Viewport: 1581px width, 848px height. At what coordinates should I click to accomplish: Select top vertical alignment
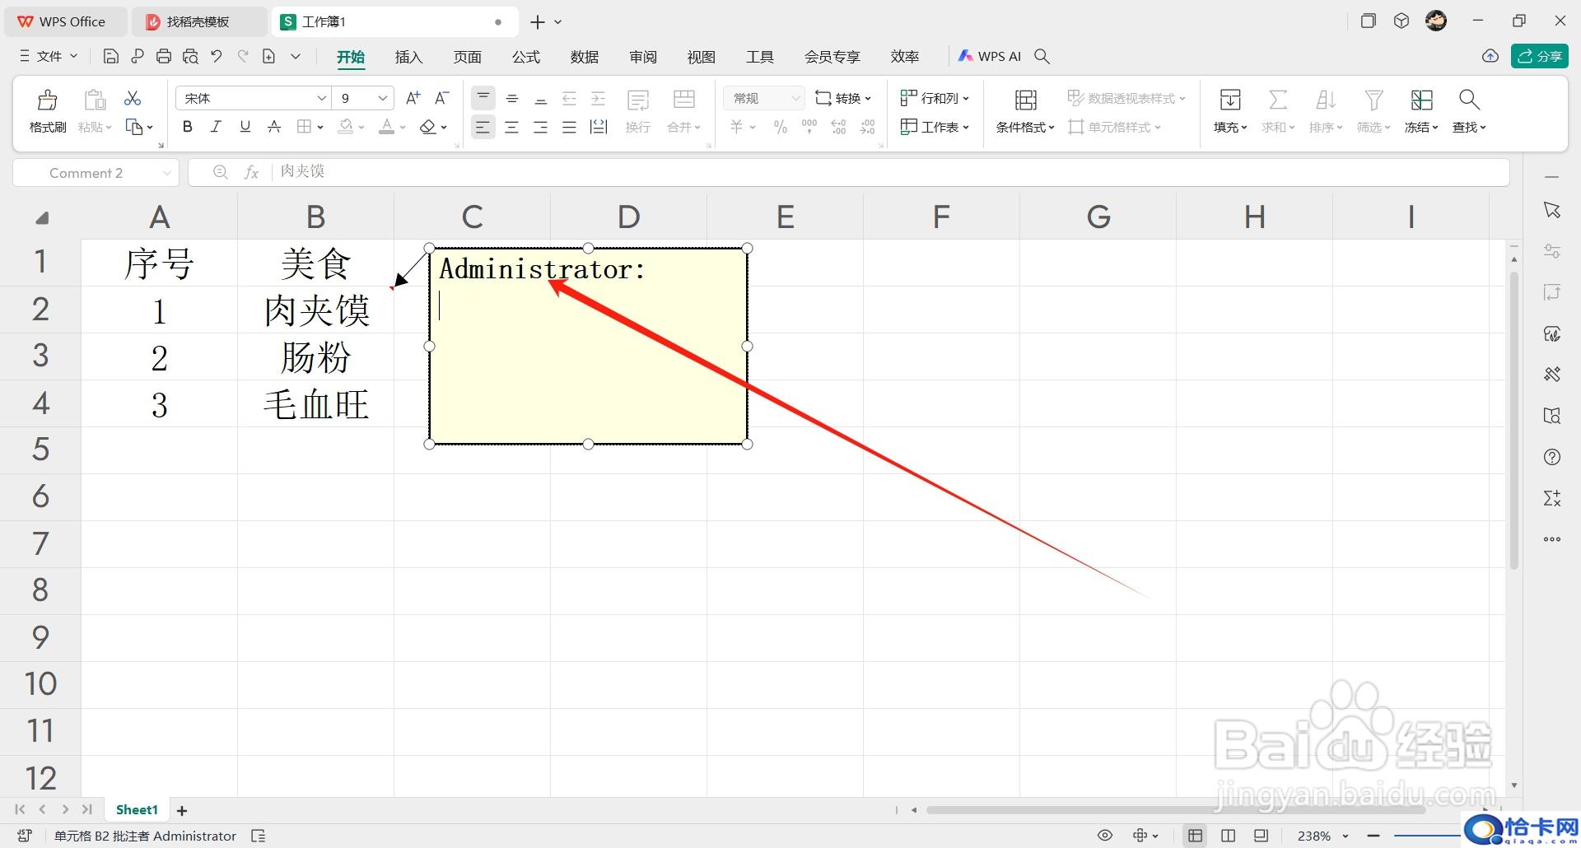point(483,98)
